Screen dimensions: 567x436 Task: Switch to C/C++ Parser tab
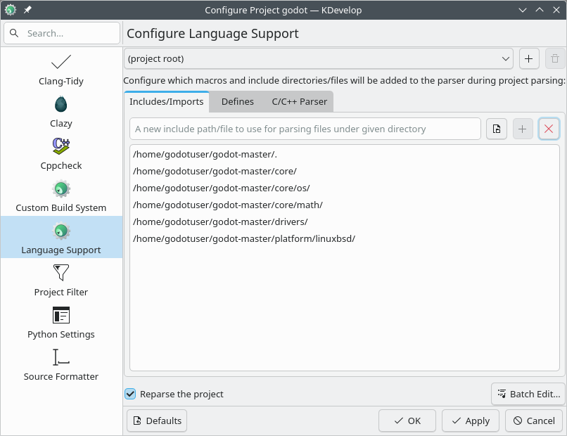299,101
